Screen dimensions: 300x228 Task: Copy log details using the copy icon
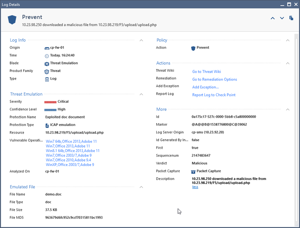click(292, 18)
